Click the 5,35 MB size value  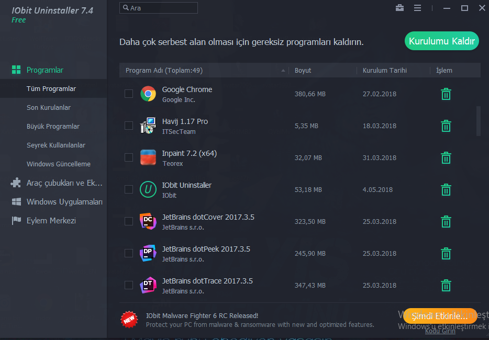point(306,126)
